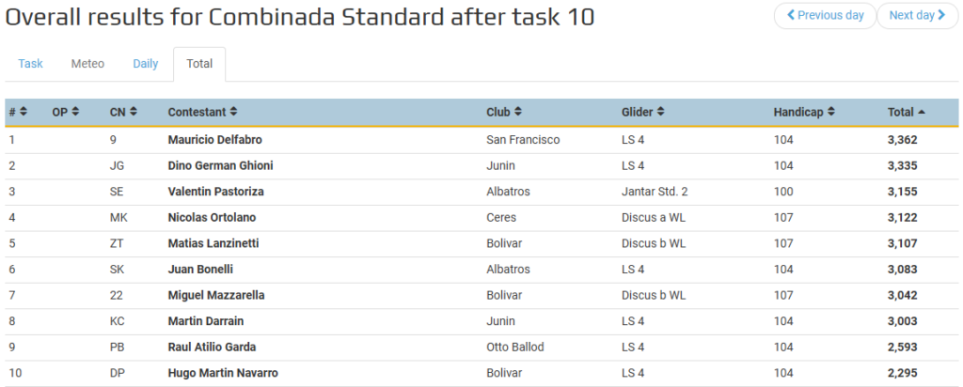Toggle Total column sort direction arrow
Viewport: 963px width, 387px height.
coord(922,112)
